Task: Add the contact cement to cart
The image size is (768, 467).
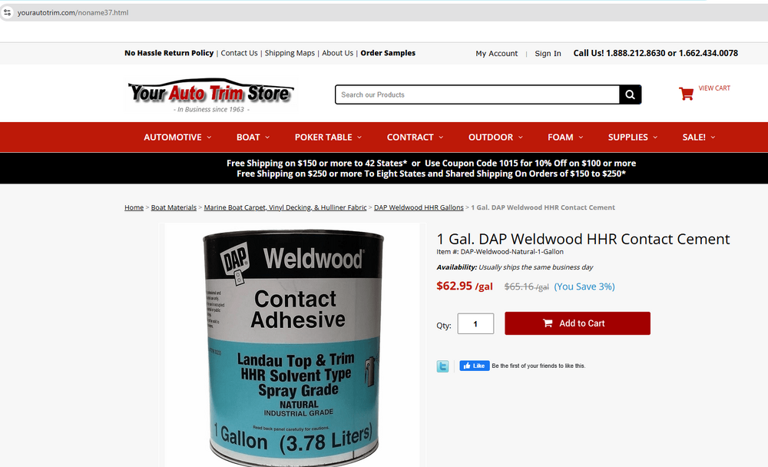Action: tap(578, 323)
